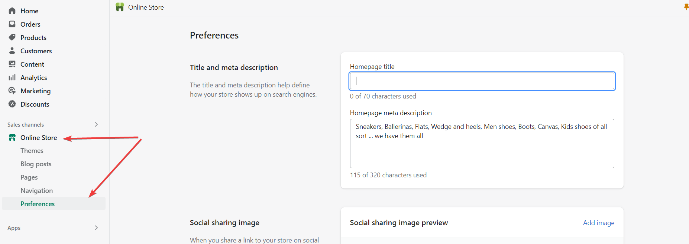Go to Blog posts in sidebar
The height and width of the screenshot is (244, 689).
[x=36, y=164]
